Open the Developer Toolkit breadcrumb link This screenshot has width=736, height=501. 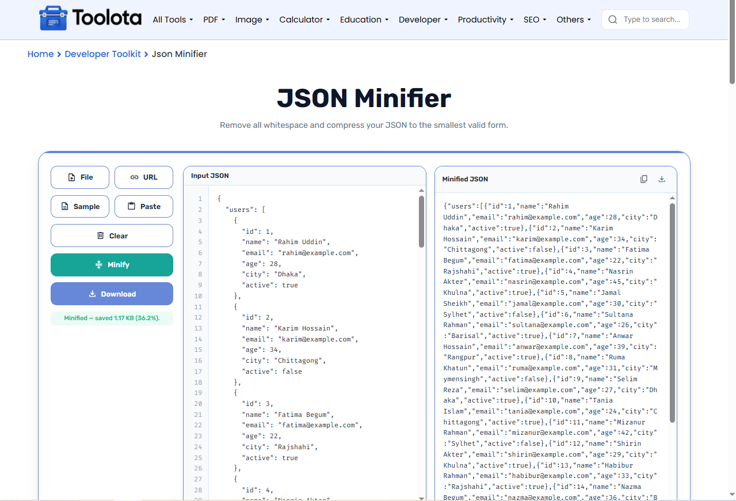click(102, 54)
